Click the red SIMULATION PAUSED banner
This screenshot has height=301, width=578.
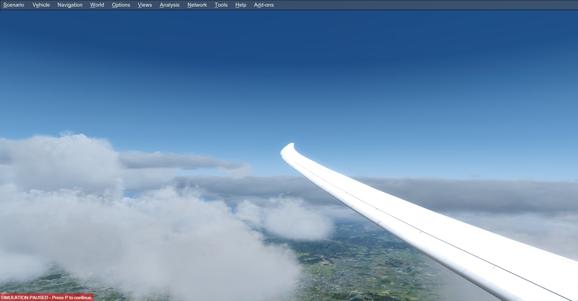click(47, 297)
